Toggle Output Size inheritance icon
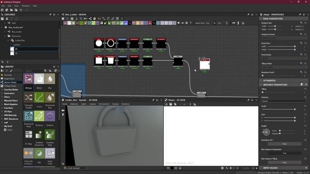Image resolution: width=310 pixels, height=174 pixels. pos(301,23)
